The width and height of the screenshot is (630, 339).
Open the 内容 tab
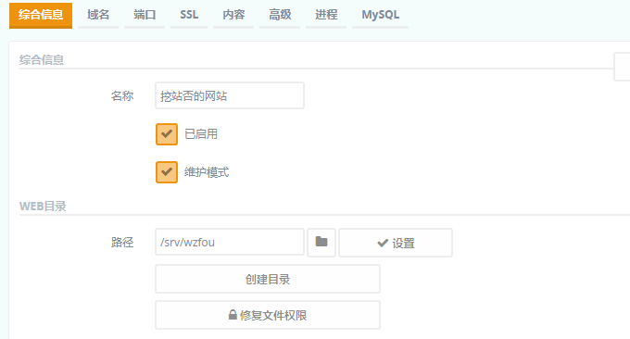tap(233, 15)
